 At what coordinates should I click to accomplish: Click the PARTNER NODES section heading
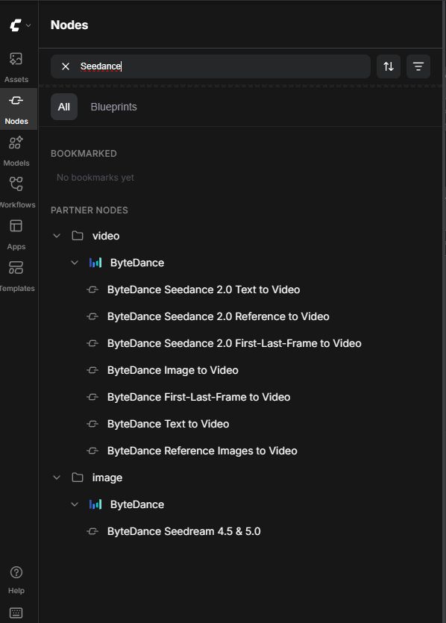89,210
